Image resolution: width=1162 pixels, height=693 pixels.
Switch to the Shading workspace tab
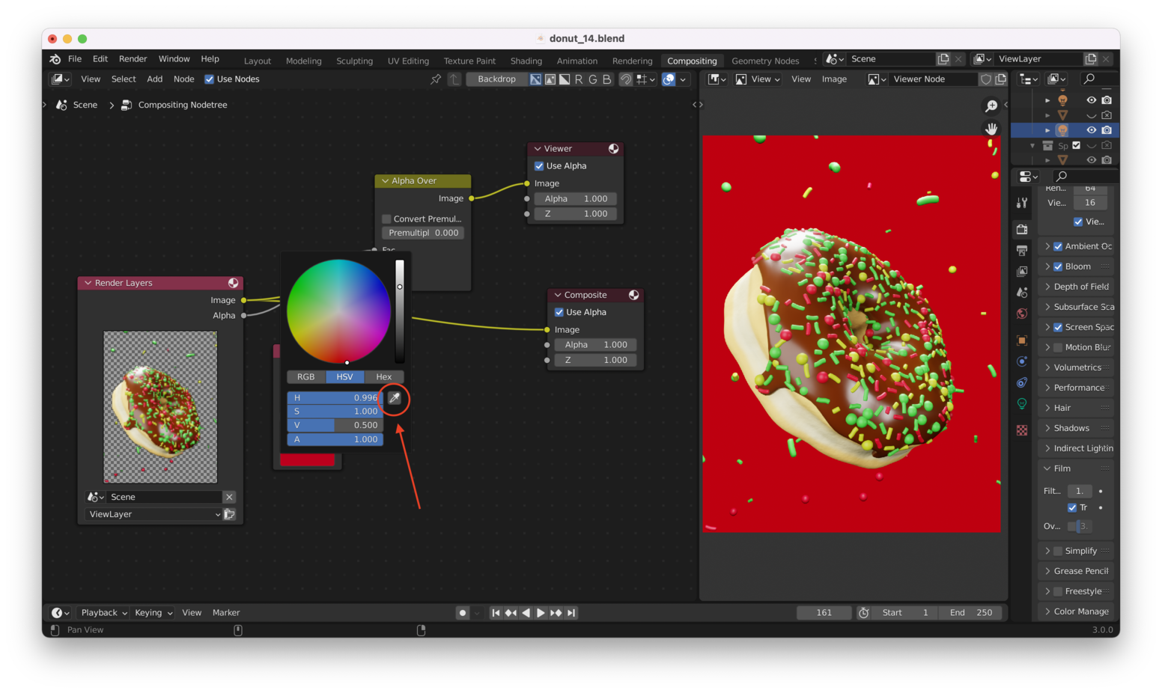click(526, 61)
